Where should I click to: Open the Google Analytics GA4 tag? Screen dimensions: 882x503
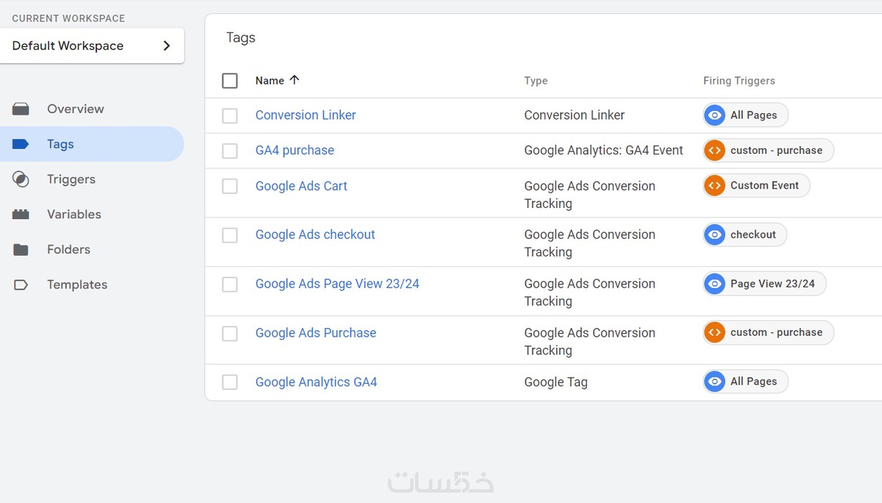coord(316,382)
